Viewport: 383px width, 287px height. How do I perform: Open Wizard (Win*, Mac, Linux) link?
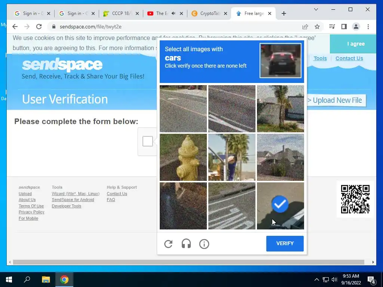click(76, 194)
